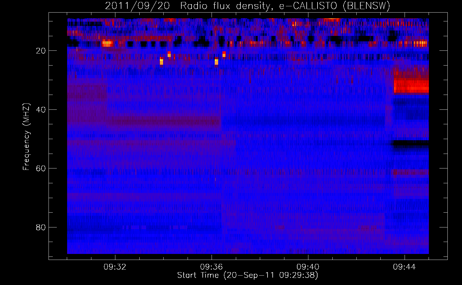Click the 80 frequency tick label
Screen dimensions: 462x285
tap(41, 227)
